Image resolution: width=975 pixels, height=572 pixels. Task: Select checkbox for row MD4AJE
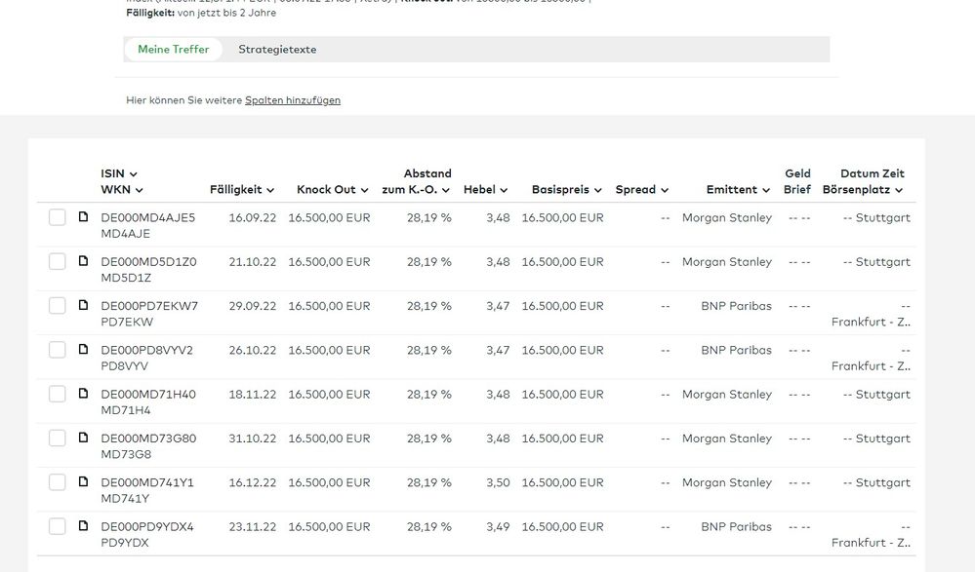click(58, 217)
